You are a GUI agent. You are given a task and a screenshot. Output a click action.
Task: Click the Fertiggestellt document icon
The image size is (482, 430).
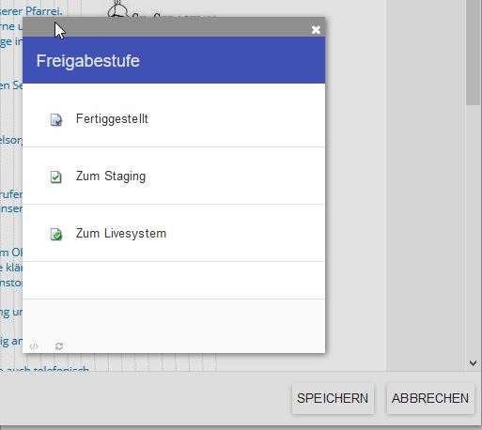[x=56, y=119]
